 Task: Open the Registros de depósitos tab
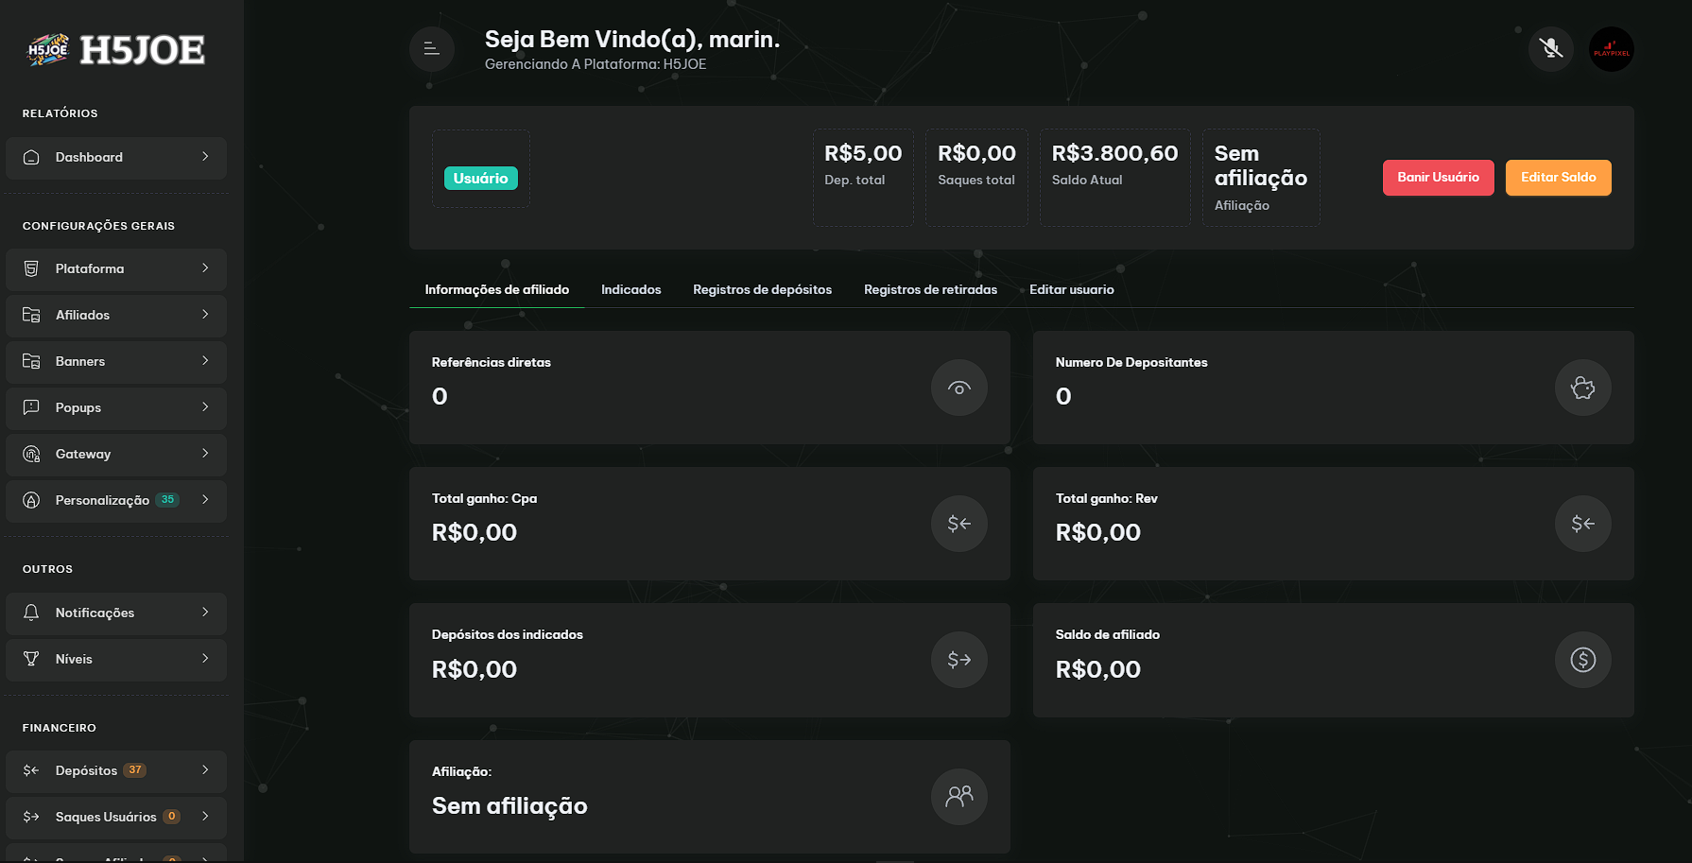pos(762,290)
